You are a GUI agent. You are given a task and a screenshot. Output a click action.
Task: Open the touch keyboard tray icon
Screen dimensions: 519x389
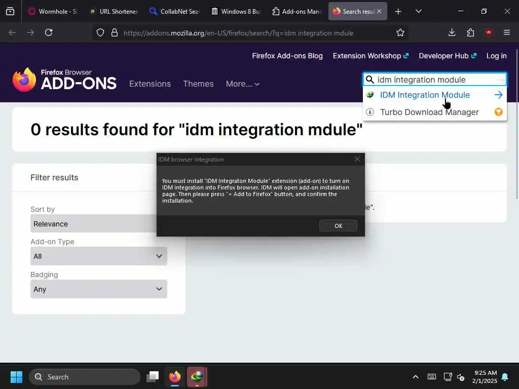(x=432, y=377)
